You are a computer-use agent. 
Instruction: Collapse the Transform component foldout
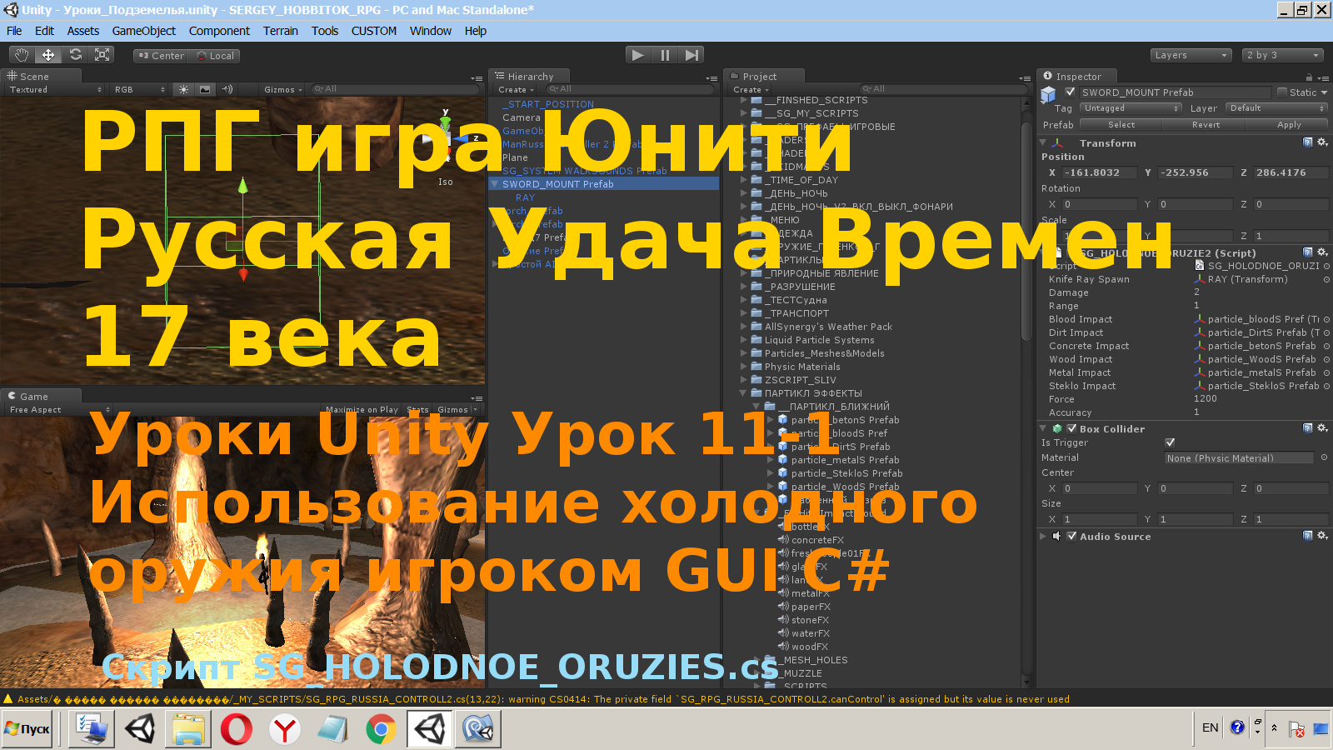pos(1043,142)
